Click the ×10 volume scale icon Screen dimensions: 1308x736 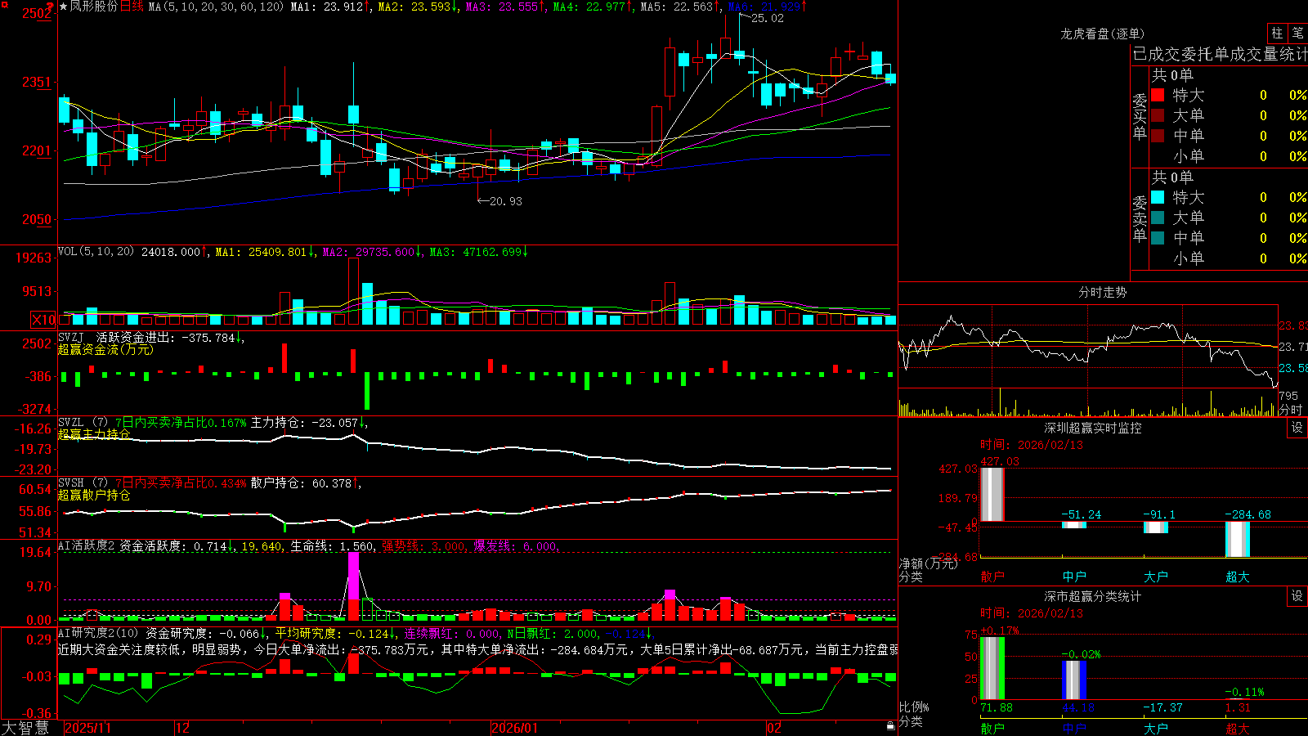pyautogui.click(x=43, y=320)
